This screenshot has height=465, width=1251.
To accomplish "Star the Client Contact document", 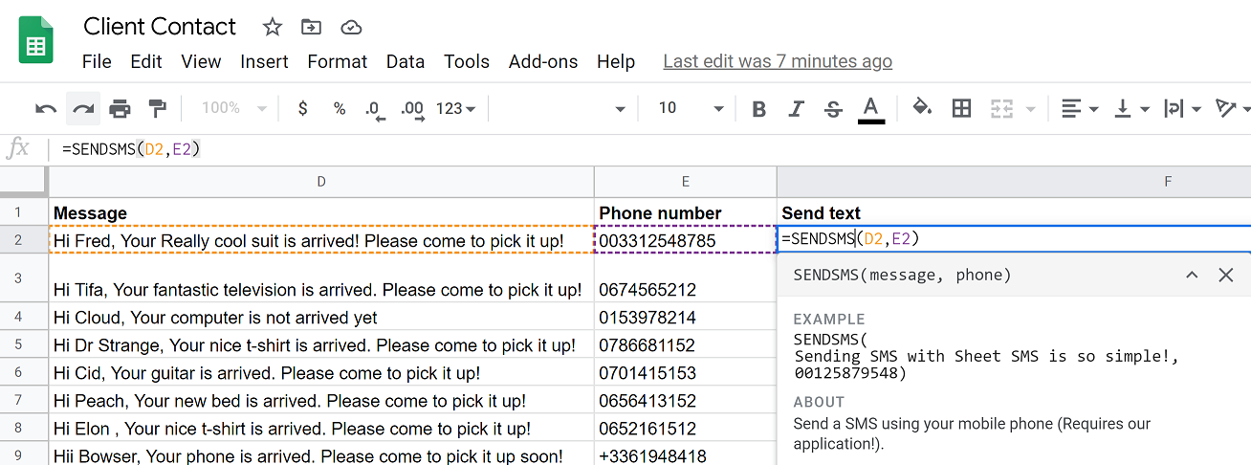I will 273,27.
